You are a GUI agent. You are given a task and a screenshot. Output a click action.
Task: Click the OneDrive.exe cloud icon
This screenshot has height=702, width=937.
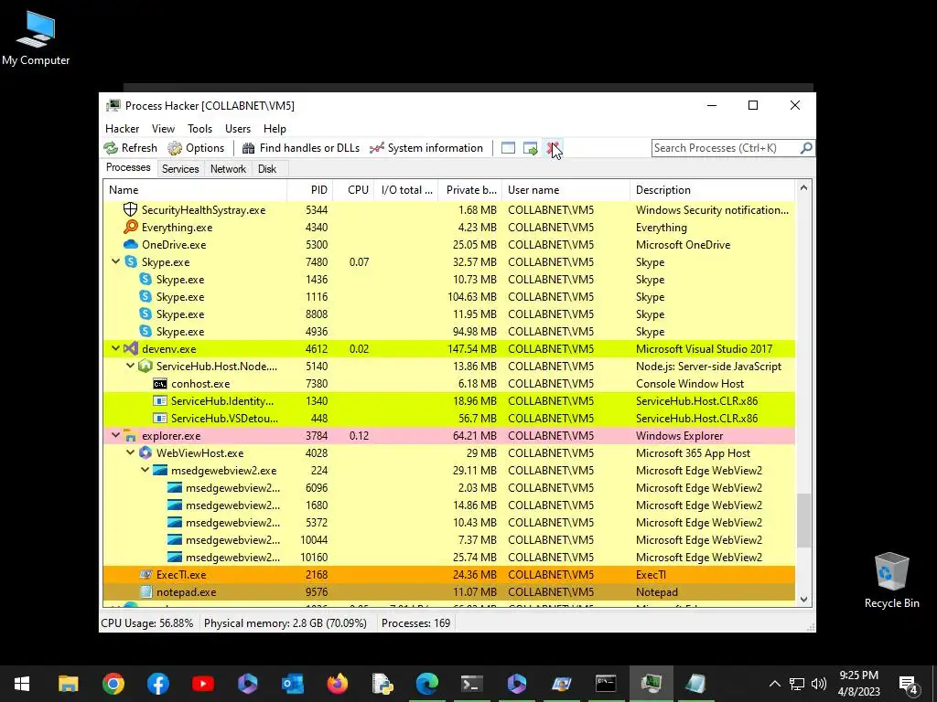(130, 244)
